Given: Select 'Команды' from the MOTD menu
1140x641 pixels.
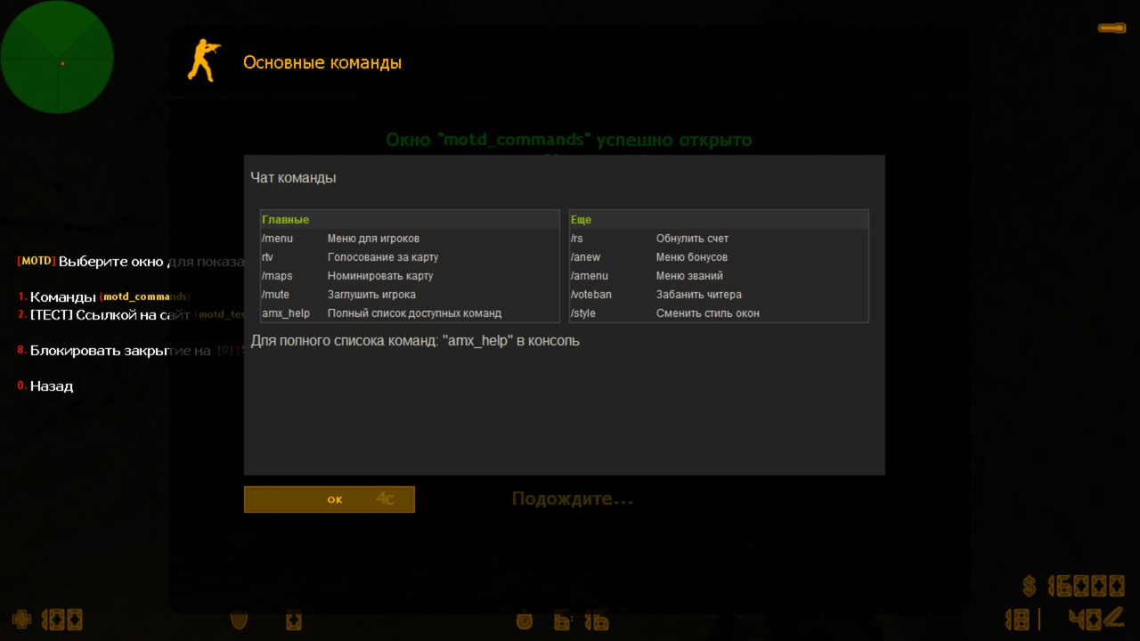Looking at the screenshot, I should (x=62, y=296).
